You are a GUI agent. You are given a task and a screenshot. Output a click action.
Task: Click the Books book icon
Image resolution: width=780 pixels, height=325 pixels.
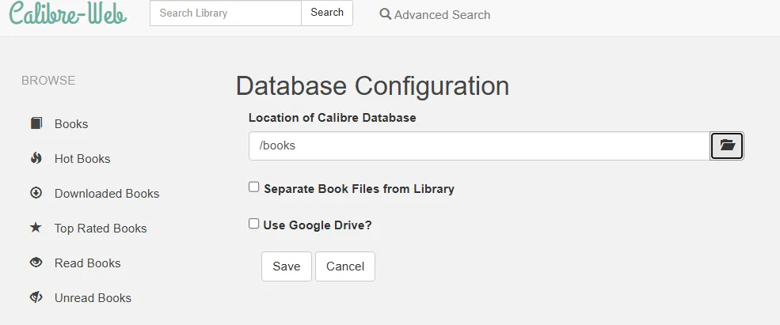pyautogui.click(x=36, y=124)
